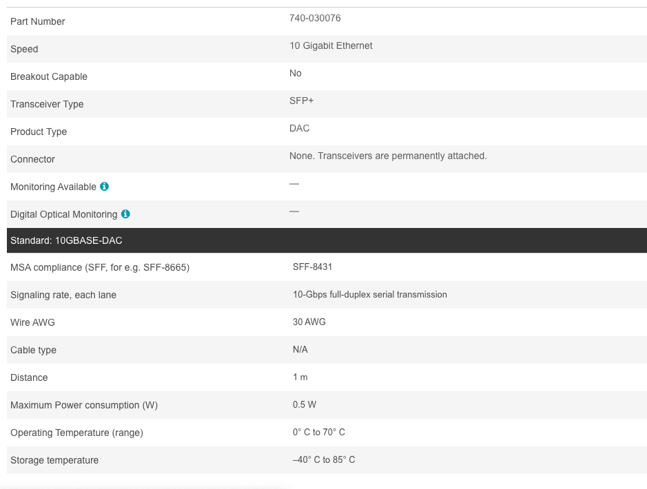
Task: Click the permanently attached connector description
Action: tap(388, 156)
